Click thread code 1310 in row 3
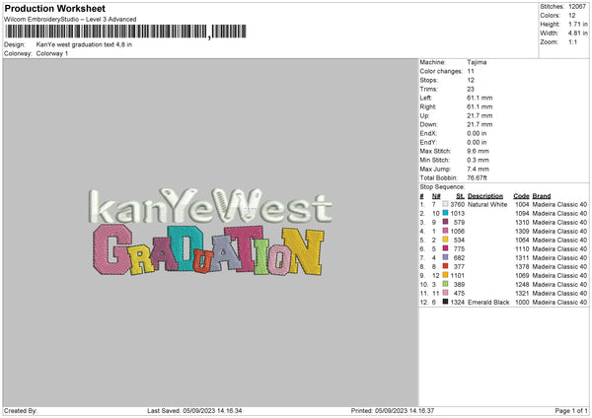This screenshot has height=418, width=592. click(x=522, y=222)
